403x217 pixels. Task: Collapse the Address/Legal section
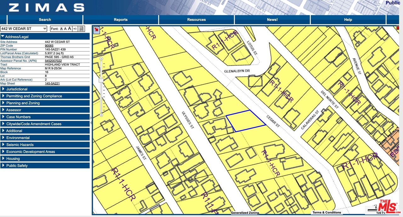coord(45,37)
